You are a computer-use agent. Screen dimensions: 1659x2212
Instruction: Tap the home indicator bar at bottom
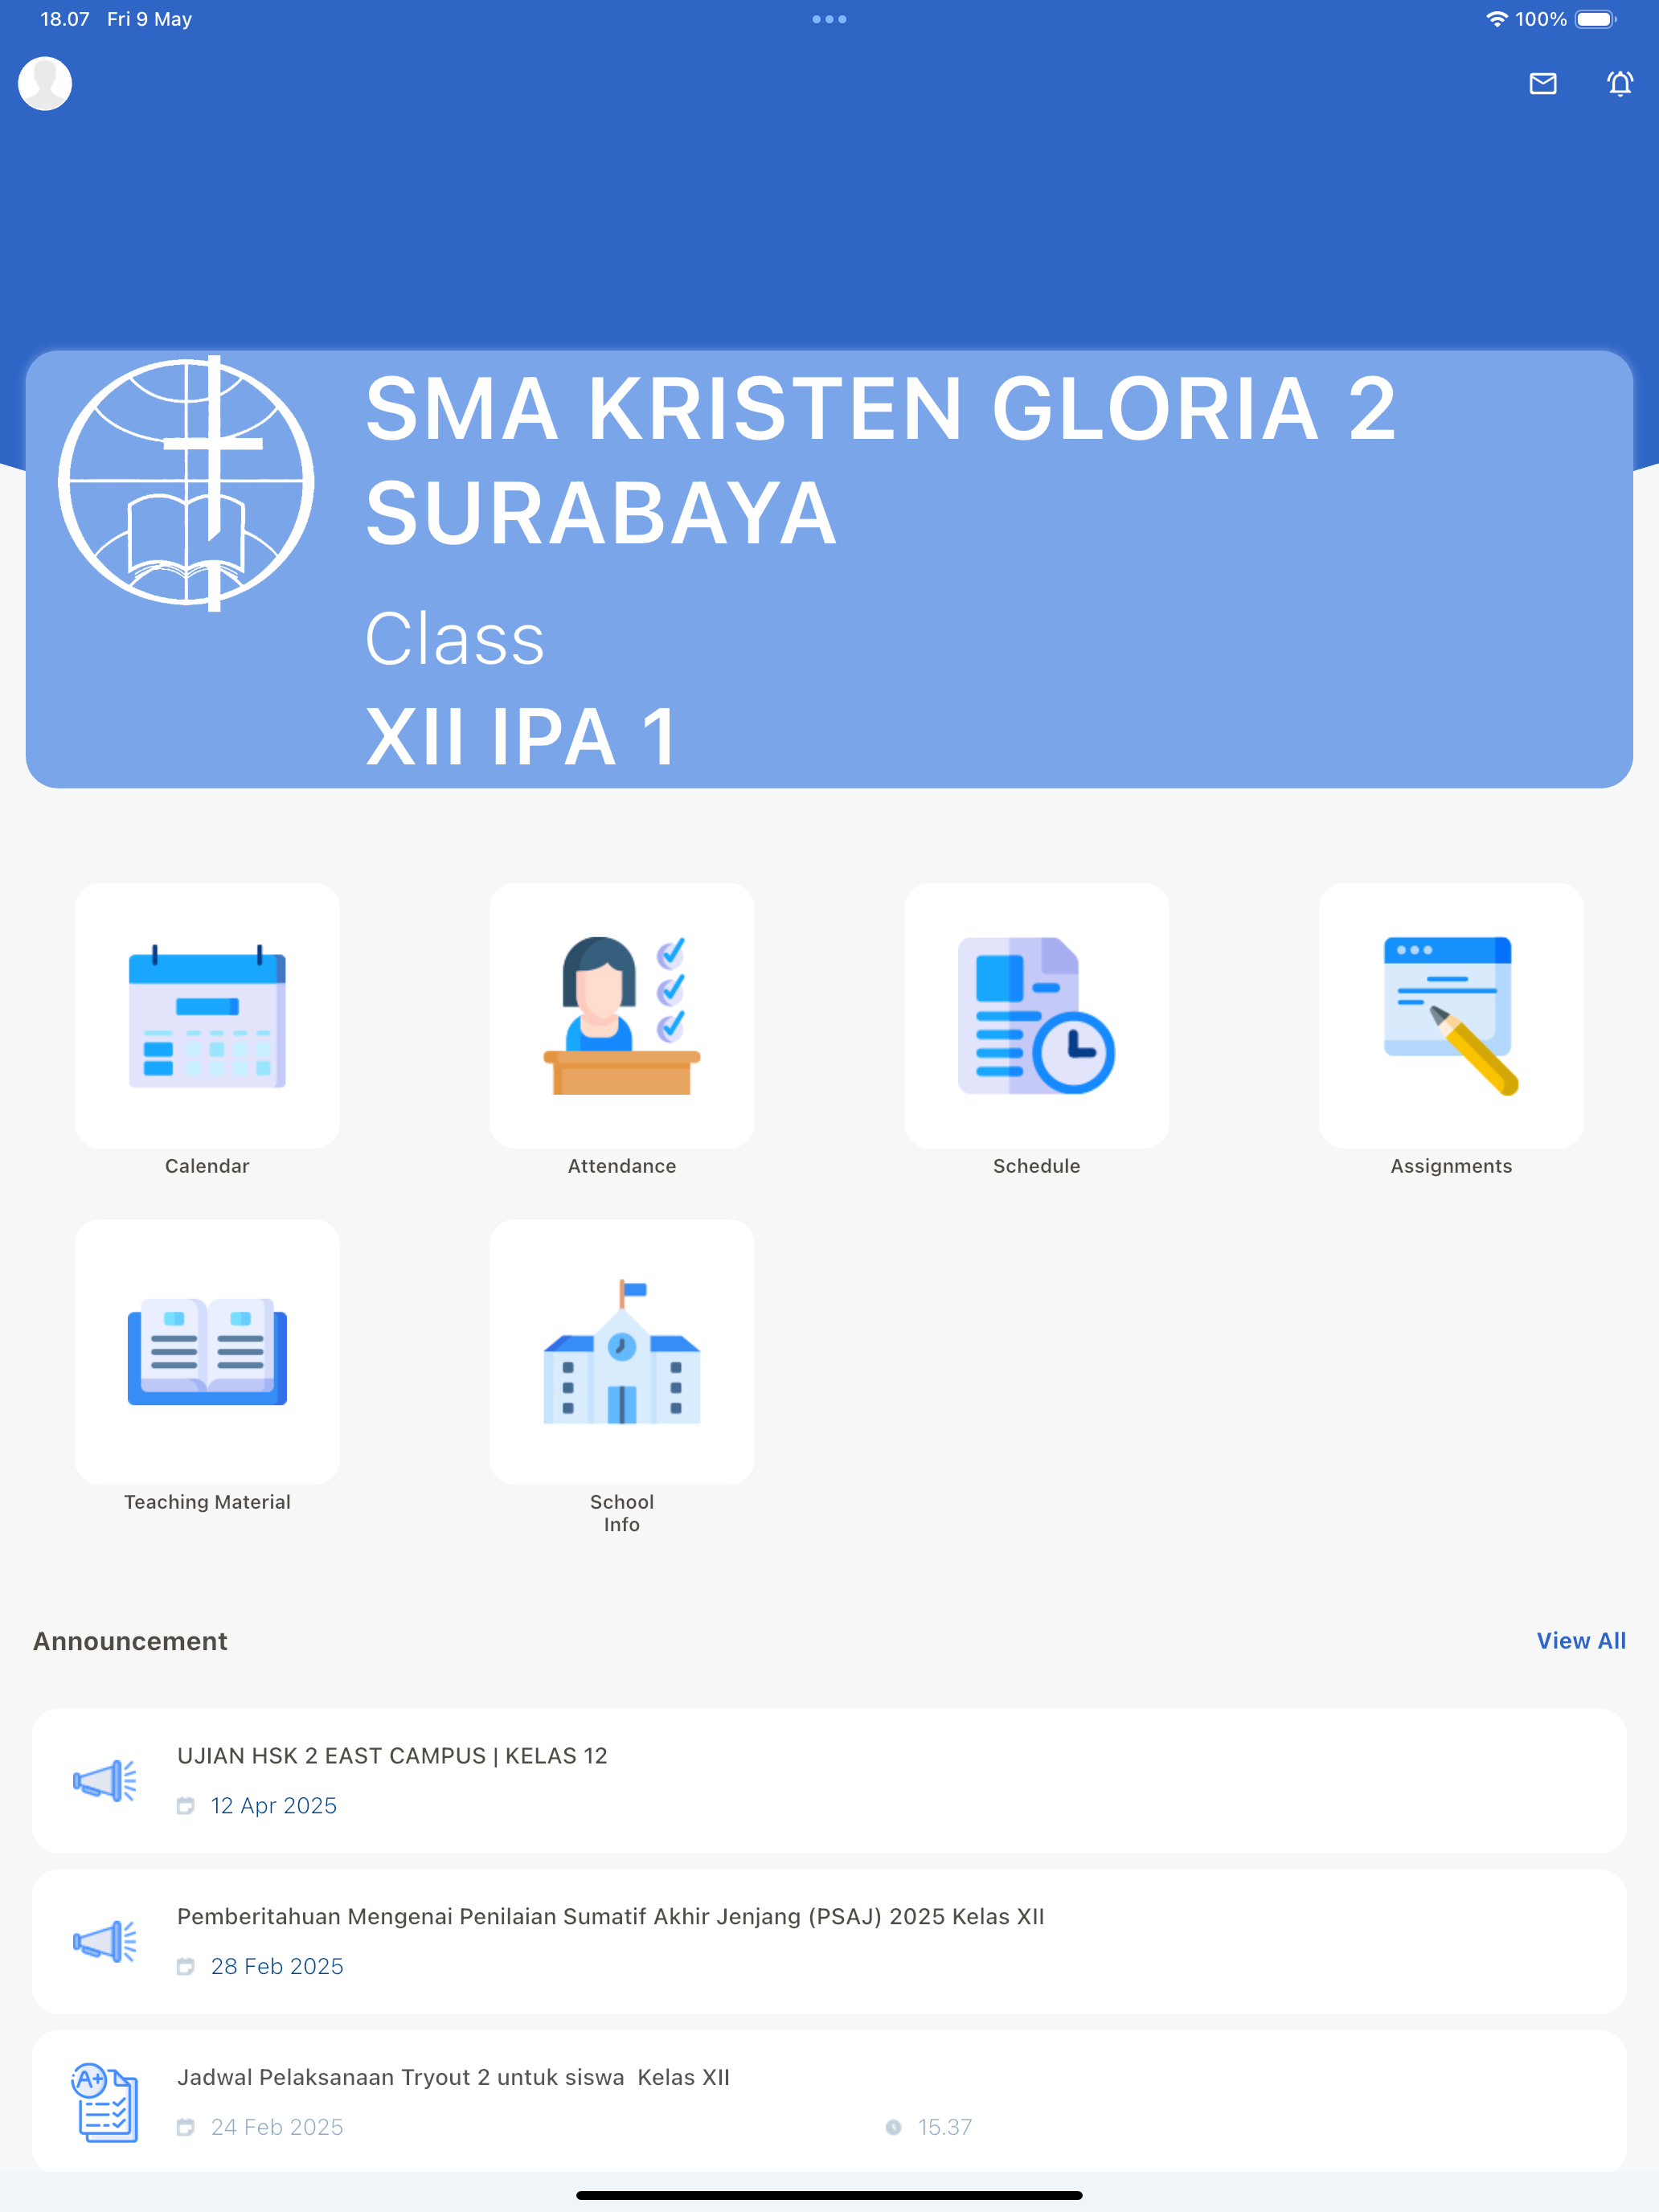(829, 2195)
